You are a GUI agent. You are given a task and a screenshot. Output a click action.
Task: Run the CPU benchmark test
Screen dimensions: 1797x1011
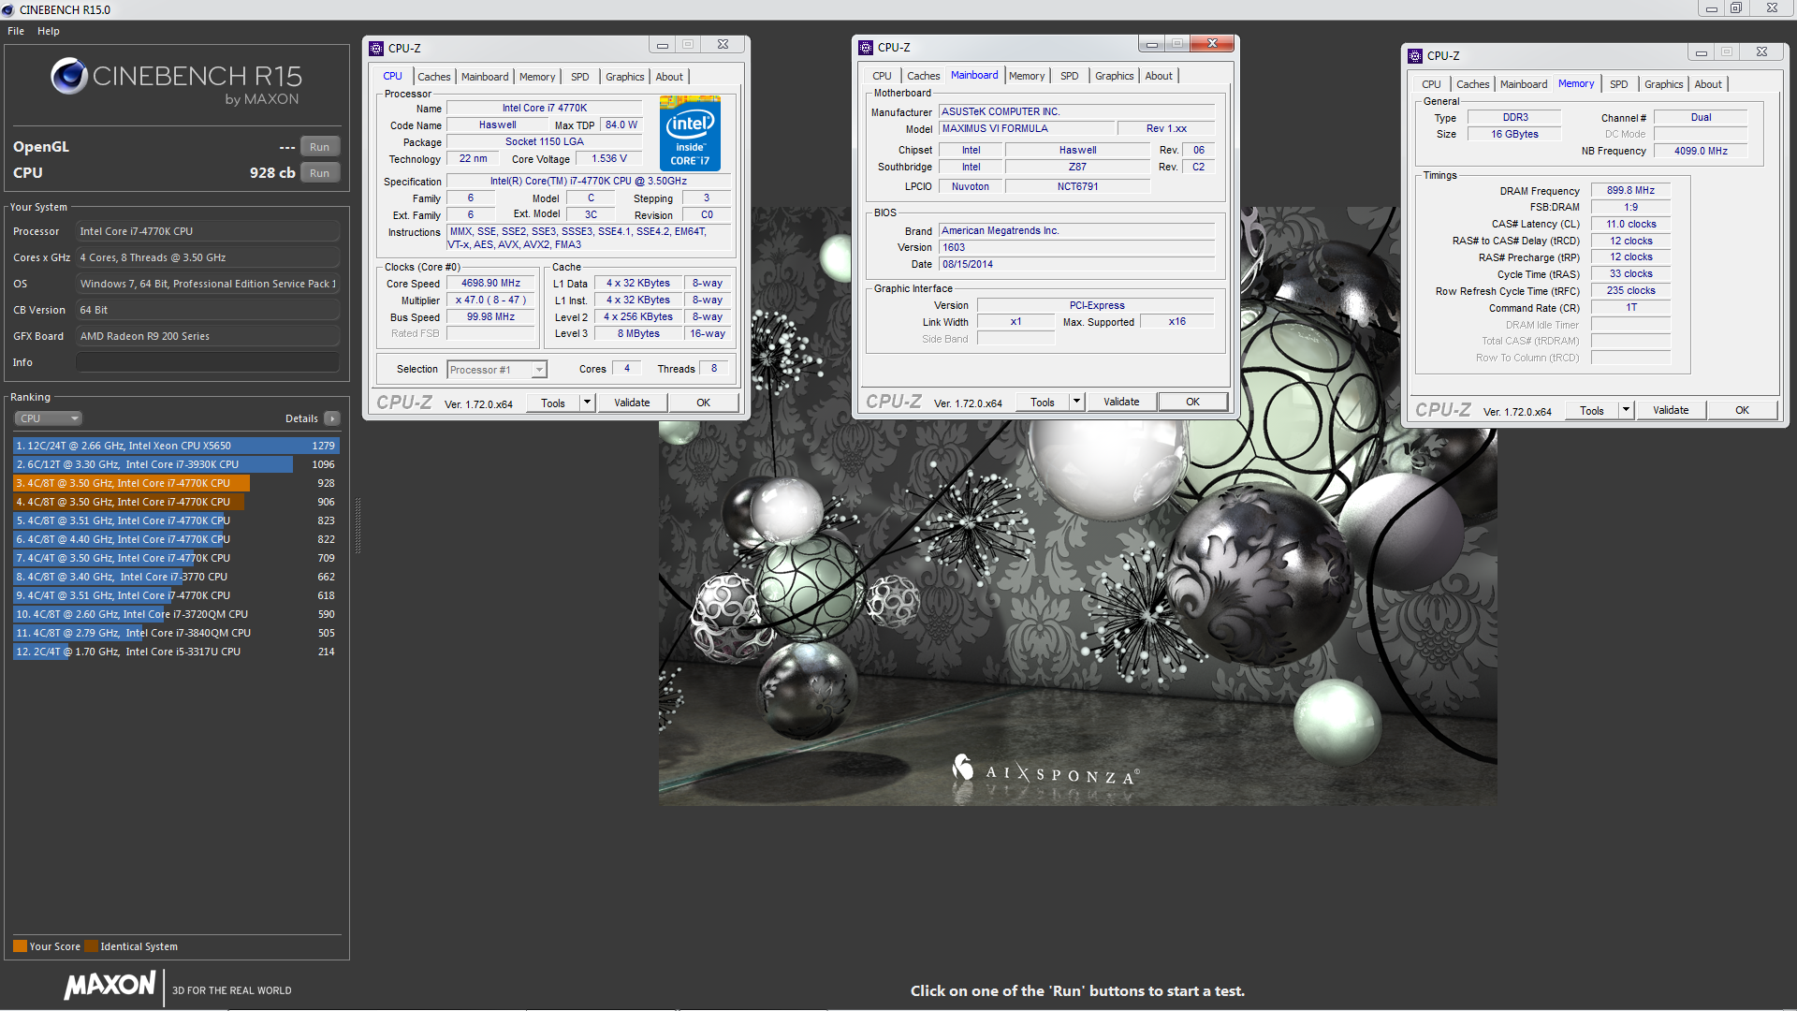point(319,173)
